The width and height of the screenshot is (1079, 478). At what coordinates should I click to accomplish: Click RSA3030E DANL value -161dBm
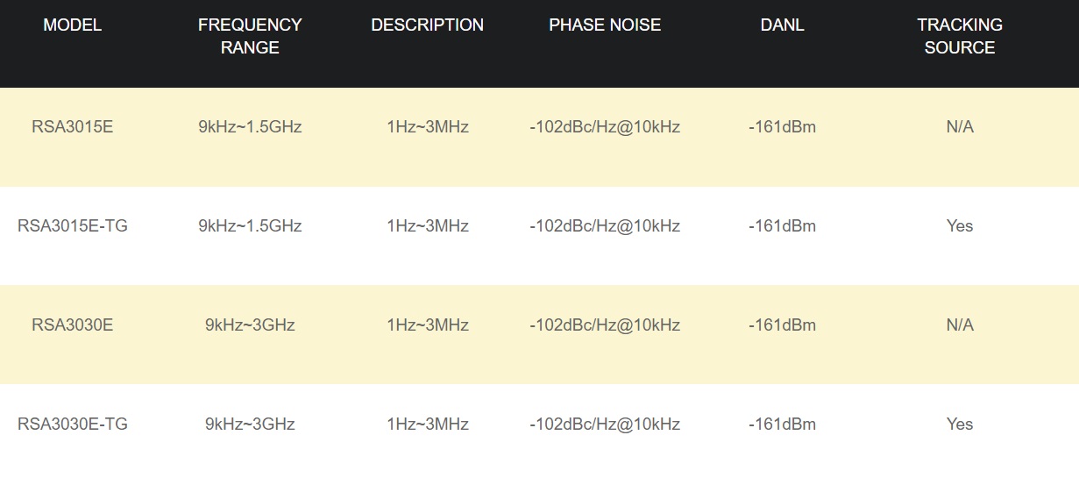coord(782,325)
